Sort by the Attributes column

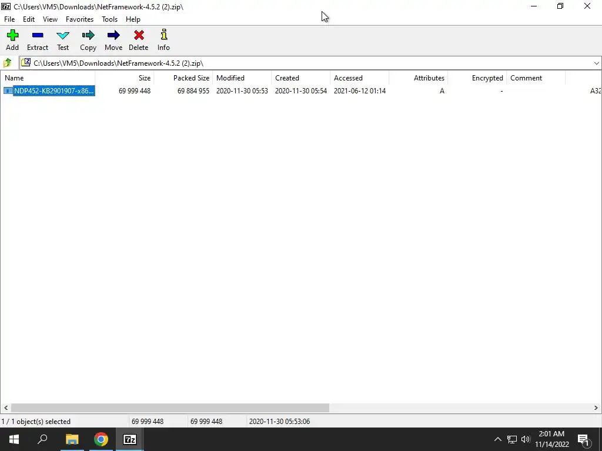418,78
